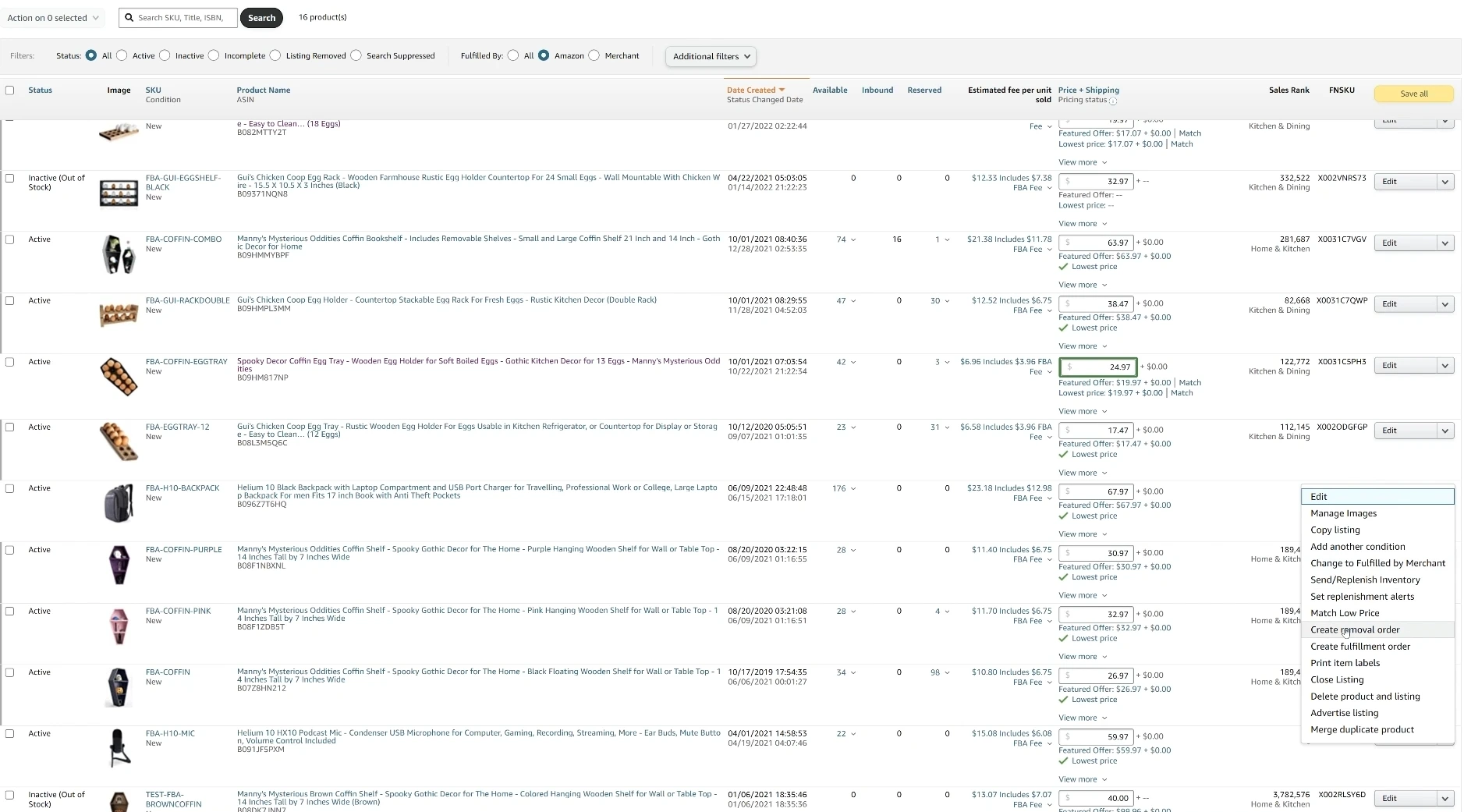Click the Date Created sort arrow icon
Viewport: 1464px width, 812px height.
click(782, 90)
